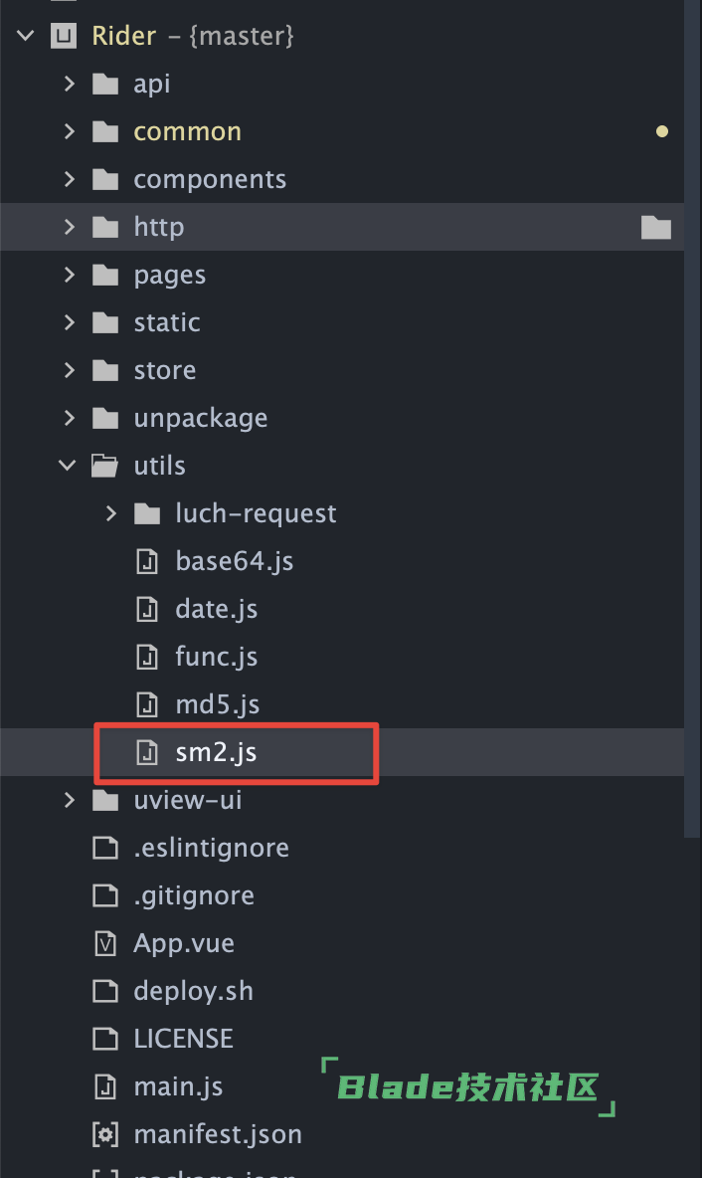Click the sm2.js file icon
The width and height of the screenshot is (702, 1178).
[147, 752]
